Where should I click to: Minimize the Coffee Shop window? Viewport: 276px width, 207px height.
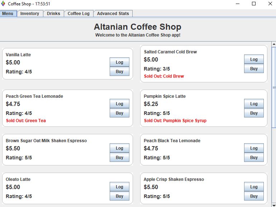(x=238, y=4)
